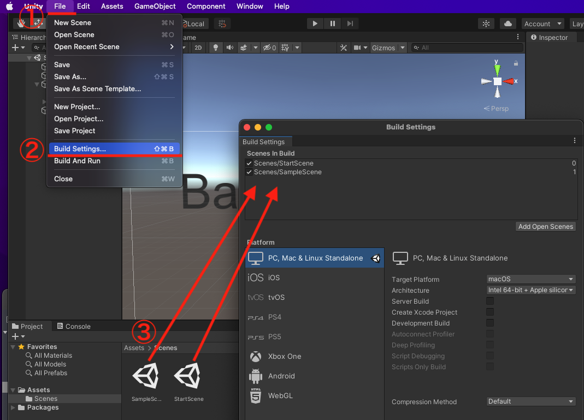The image size is (584, 420).
Task: Select the PS4 platform
Action: coord(315,317)
